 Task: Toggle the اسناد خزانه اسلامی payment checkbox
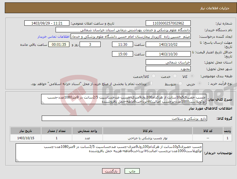coord(151,83)
